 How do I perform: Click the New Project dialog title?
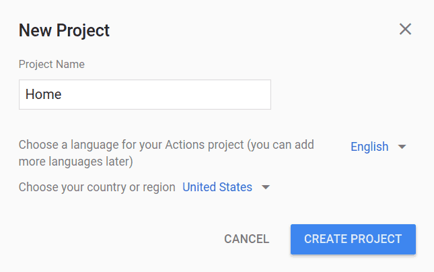coord(64,30)
